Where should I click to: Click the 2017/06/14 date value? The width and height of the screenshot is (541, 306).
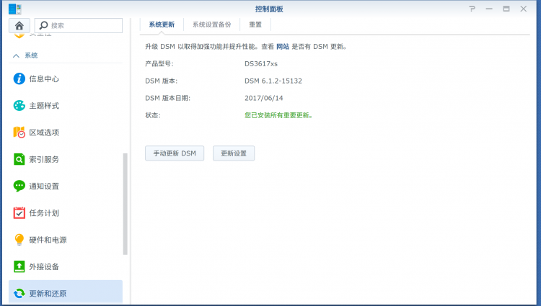point(263,98)
